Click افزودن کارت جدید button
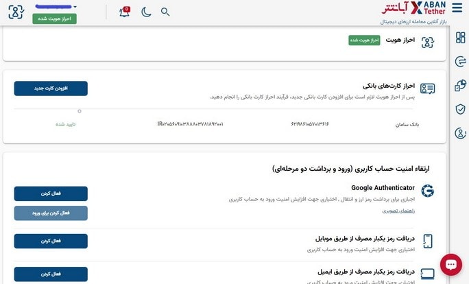Viewport: 469px width, 284px height. point(51,88)
